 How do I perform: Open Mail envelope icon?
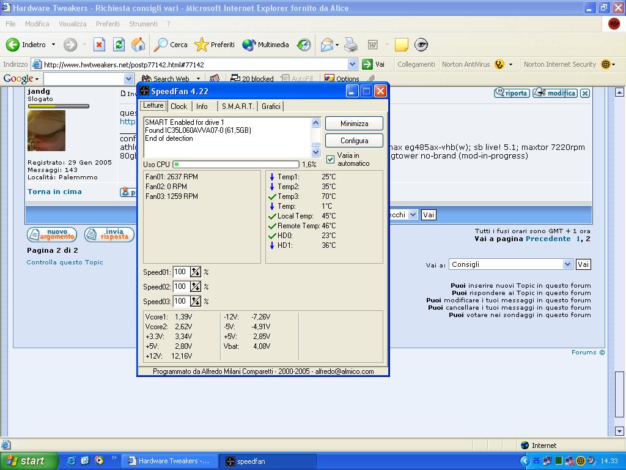(327, 45)
